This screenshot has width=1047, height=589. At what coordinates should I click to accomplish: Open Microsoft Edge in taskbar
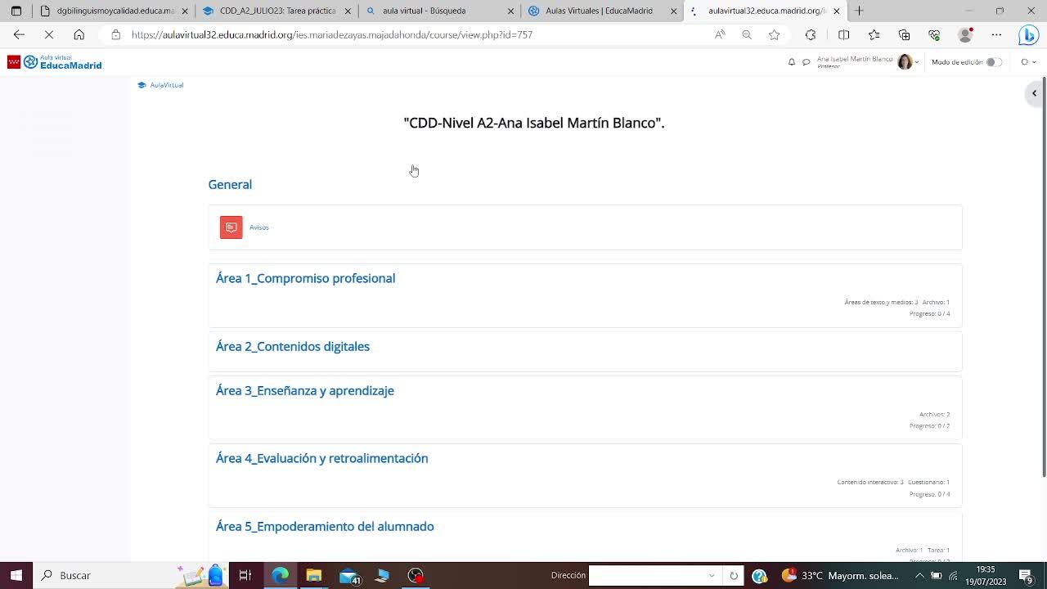[280, 575]
